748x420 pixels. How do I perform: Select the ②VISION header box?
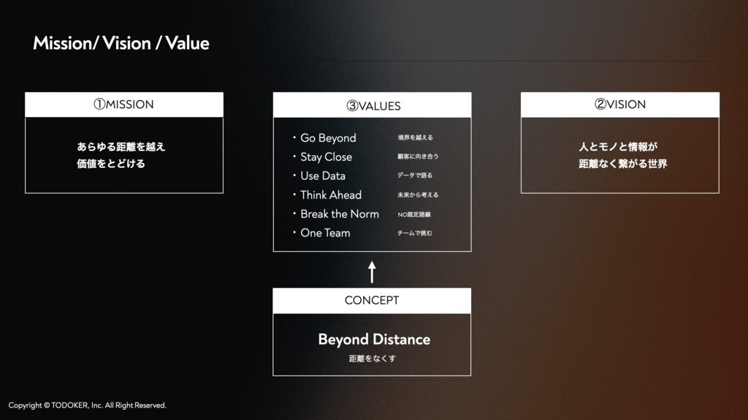[620, 104]
